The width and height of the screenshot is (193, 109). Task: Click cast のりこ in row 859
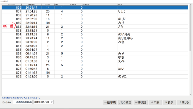[x=122, y=19]
